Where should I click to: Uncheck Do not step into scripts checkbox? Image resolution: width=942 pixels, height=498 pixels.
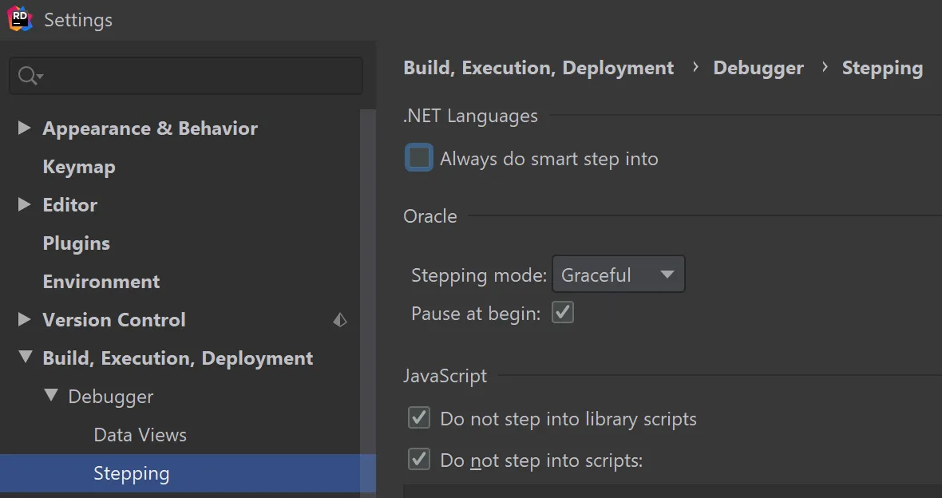click(x=419, y=460)
